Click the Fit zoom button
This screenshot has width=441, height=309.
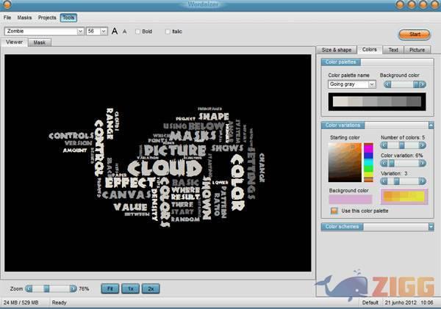point(109,289)
